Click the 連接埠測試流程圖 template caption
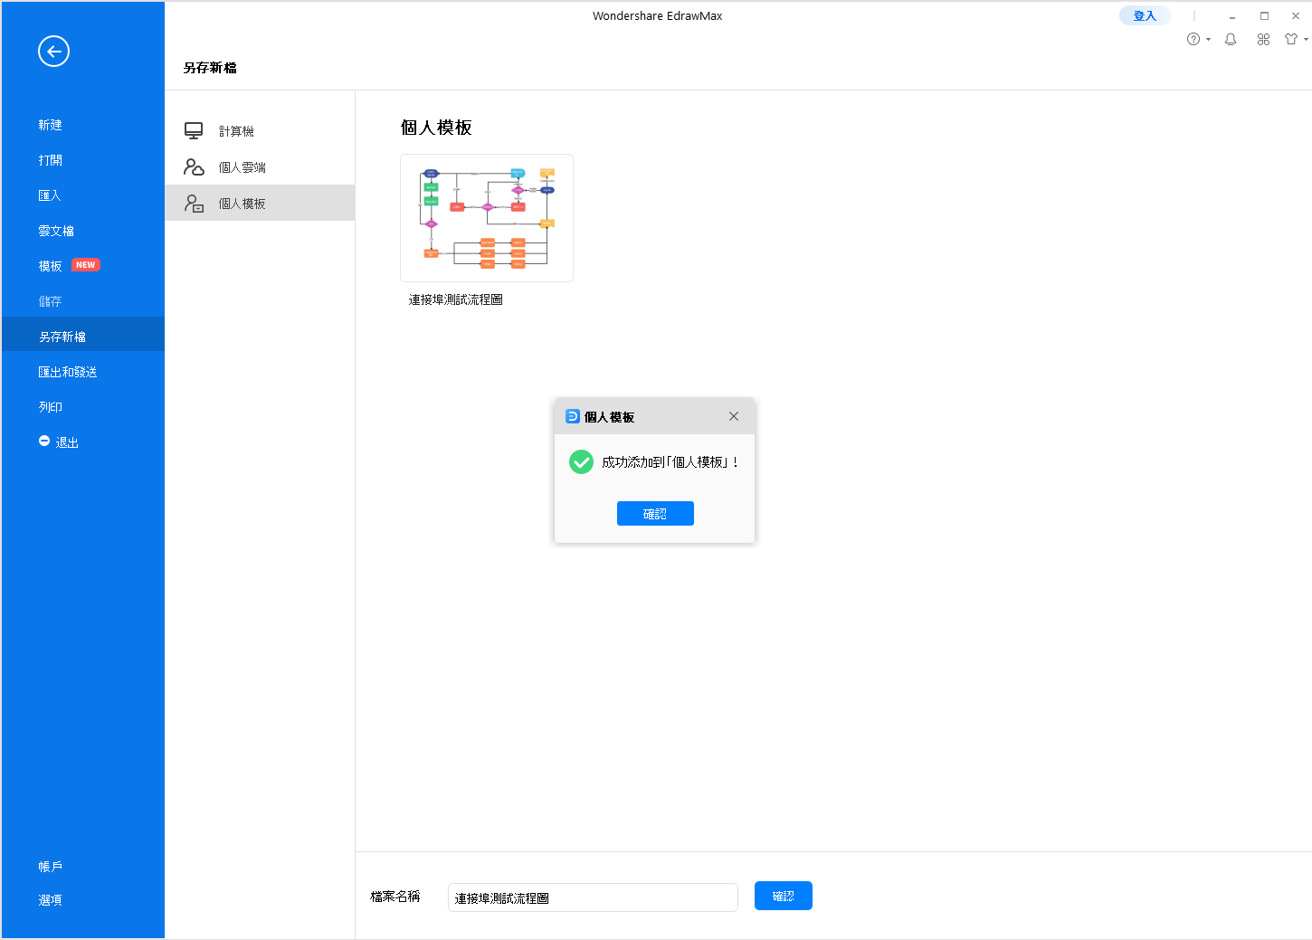1312x940 pixels. pyautogui.click(x=455, y=299)
